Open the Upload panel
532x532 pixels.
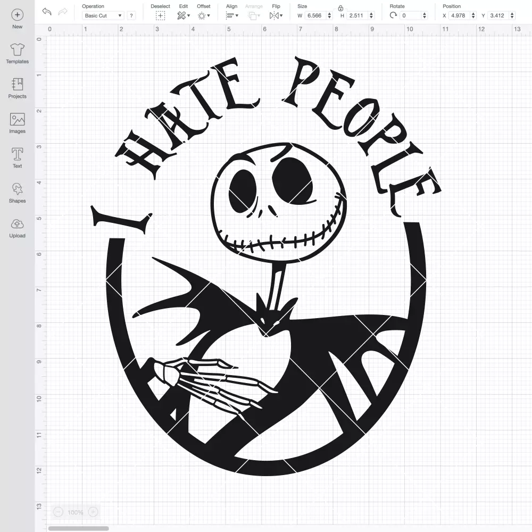point(18,228)
